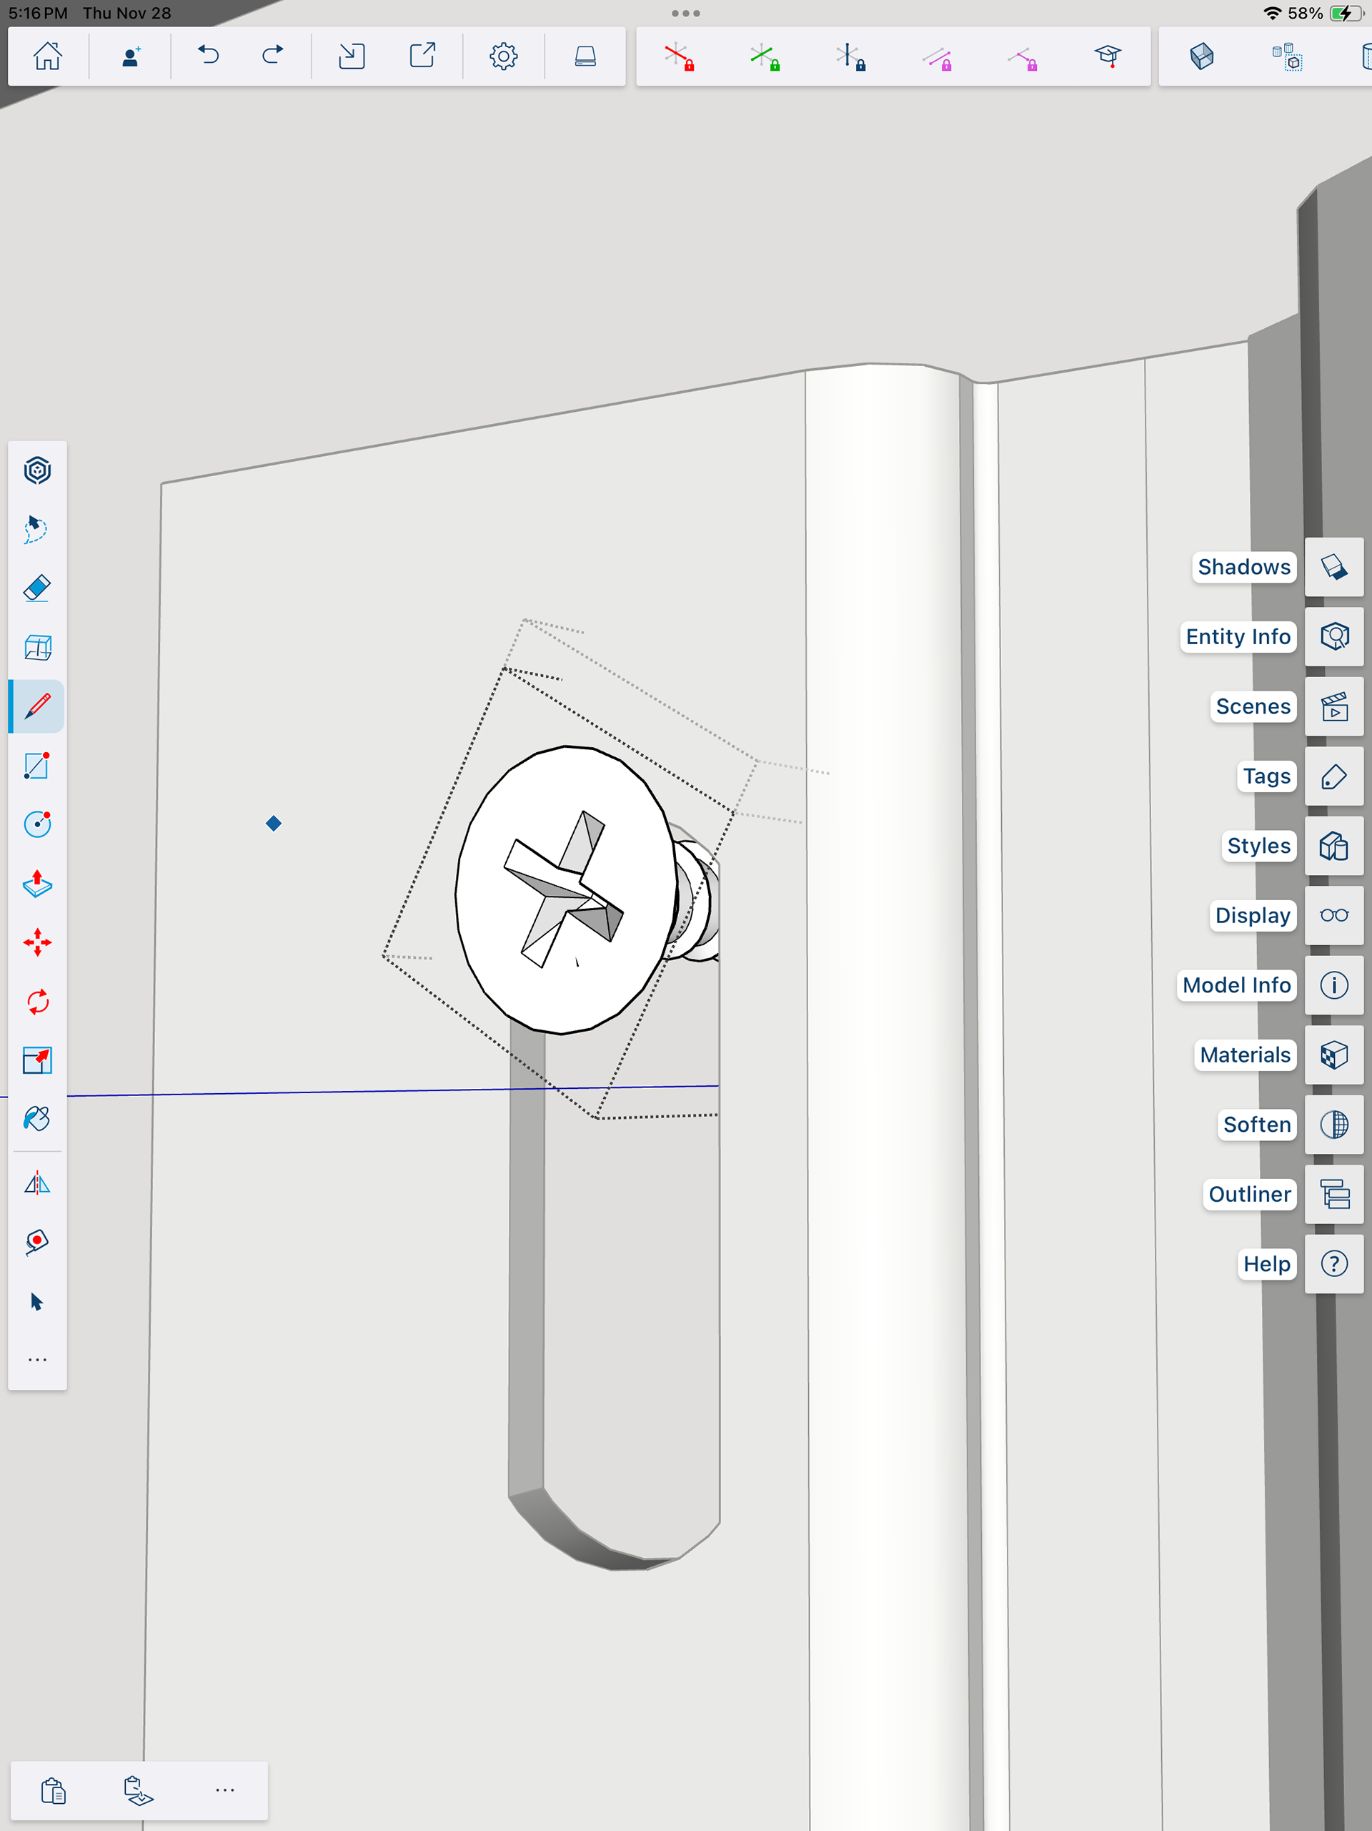1372x1831 pixels.
Task: Select the Paint Bucket tool
Action: click(x=37, y=1119)
